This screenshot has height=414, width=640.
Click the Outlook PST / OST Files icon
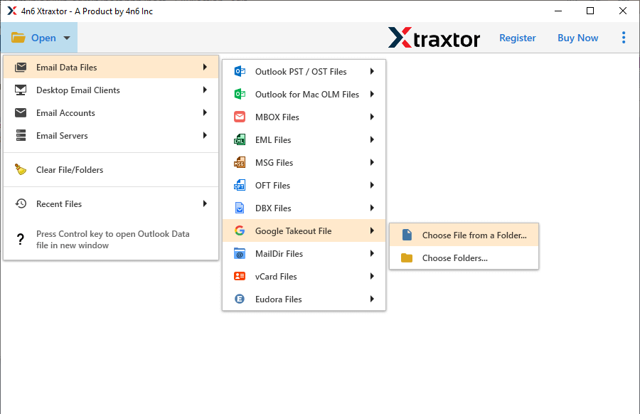(x=240, y=71)
